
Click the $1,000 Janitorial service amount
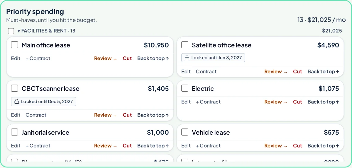click(158, 132)
